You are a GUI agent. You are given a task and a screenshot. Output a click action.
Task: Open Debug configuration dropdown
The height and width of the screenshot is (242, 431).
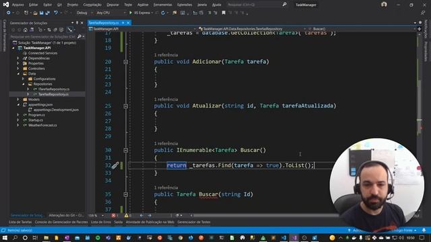click(x=84, y=13)
